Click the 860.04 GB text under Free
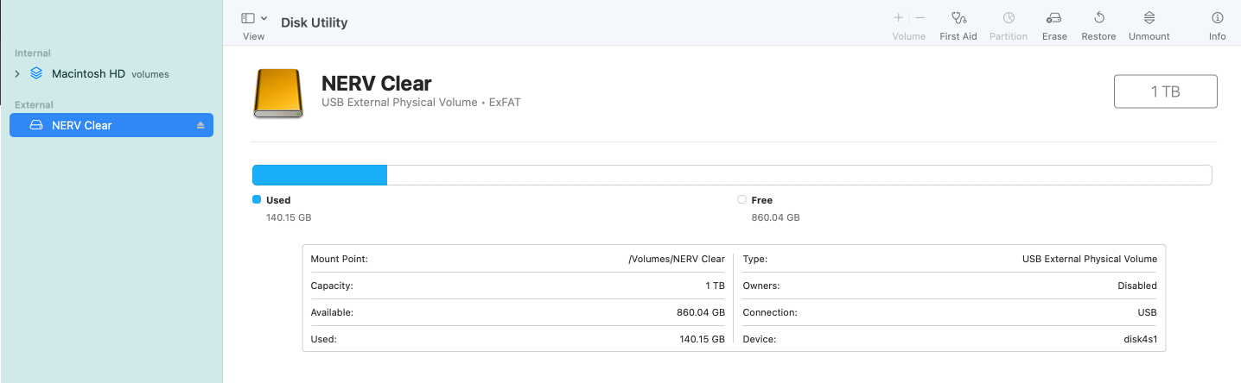The width and height of the screenshot is (1241, 383). (775, 217)
